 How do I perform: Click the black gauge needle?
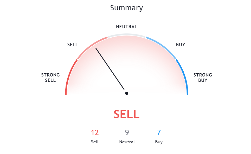(x=110, y=69)
